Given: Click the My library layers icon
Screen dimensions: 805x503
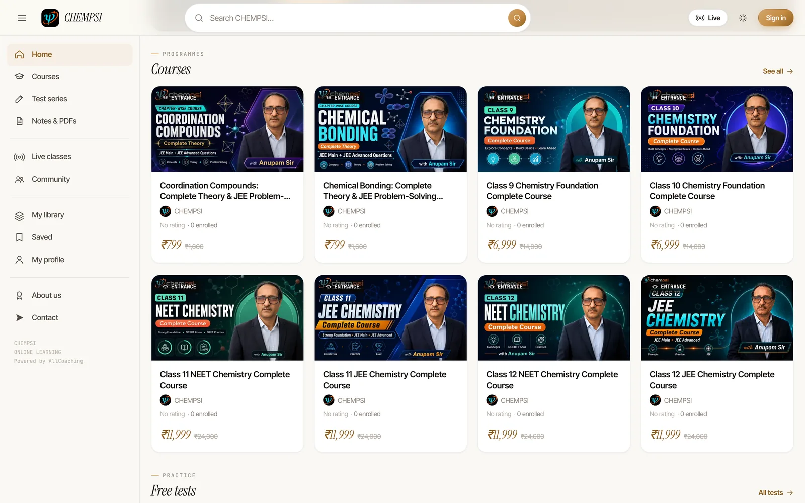Looking at the screenshot, I should click(x=20, y=215).
